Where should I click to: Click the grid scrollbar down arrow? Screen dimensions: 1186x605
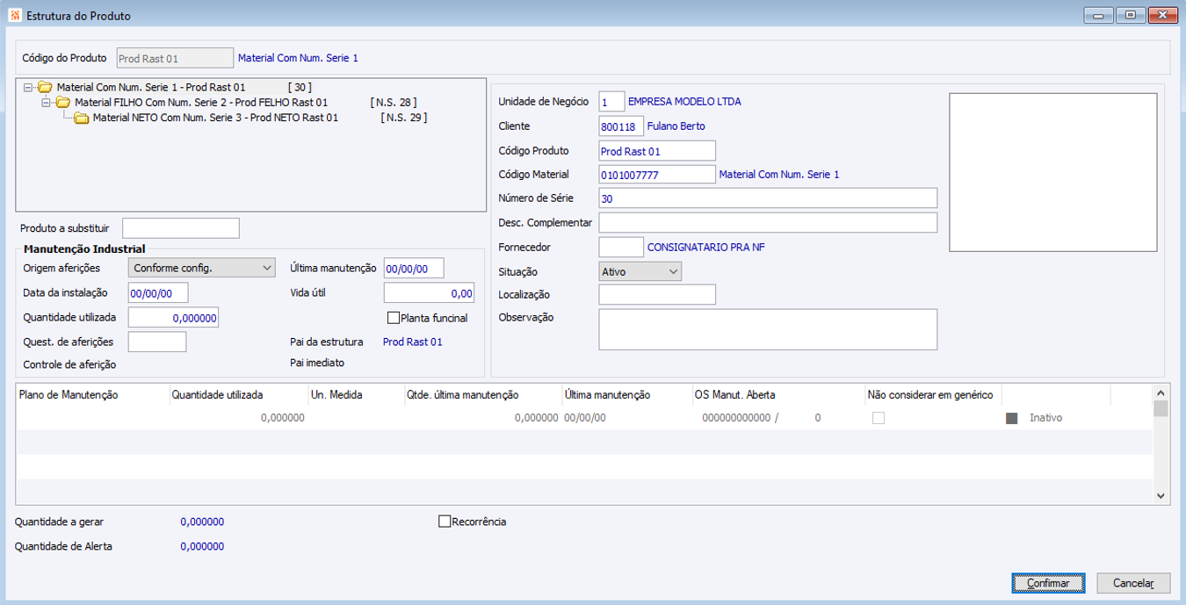click(x=1161, y=496)
